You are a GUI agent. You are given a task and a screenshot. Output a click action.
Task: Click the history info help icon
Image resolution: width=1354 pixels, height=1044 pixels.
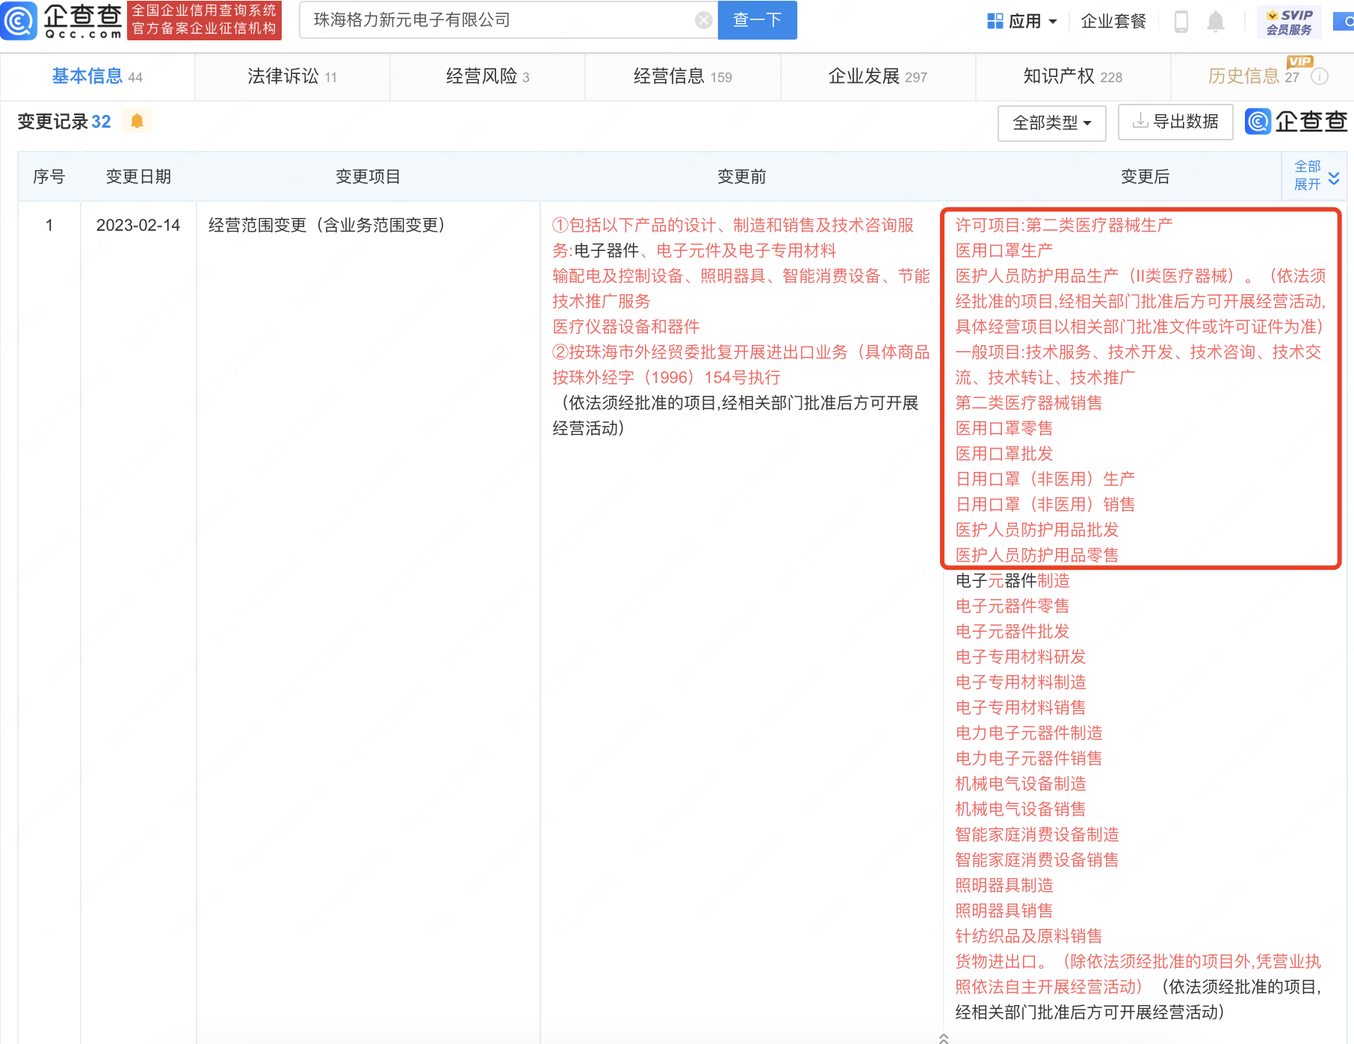pyautogui.click(x=1320, y=76)
